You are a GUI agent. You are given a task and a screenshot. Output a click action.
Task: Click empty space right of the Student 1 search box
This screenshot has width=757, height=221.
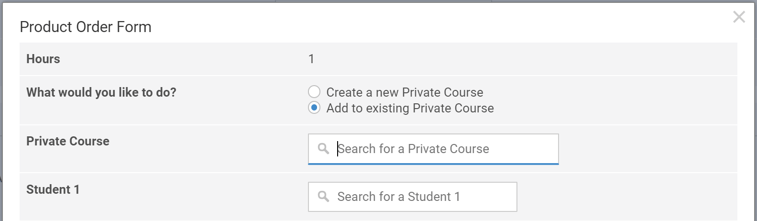pyautogui.click(x=622, y=197)
